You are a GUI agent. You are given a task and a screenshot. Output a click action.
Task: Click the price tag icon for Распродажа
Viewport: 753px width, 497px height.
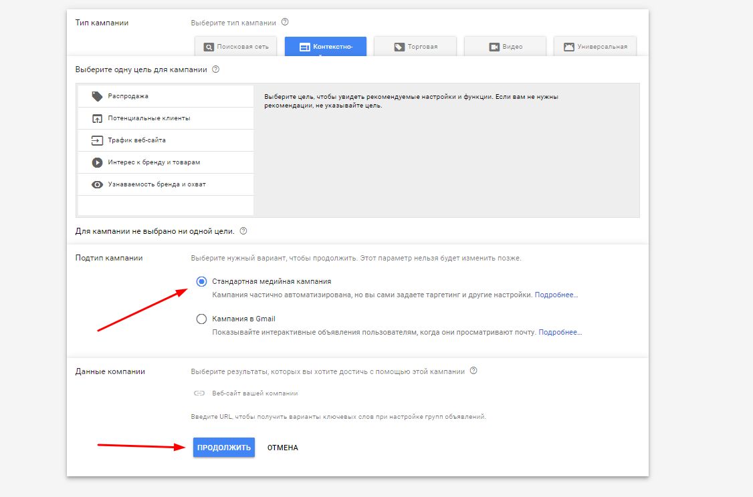(97, 96)
